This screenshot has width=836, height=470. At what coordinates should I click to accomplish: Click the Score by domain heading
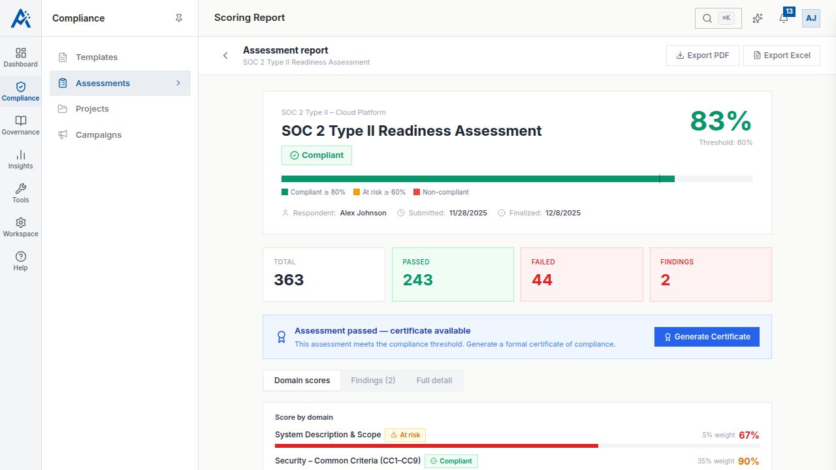304,417
